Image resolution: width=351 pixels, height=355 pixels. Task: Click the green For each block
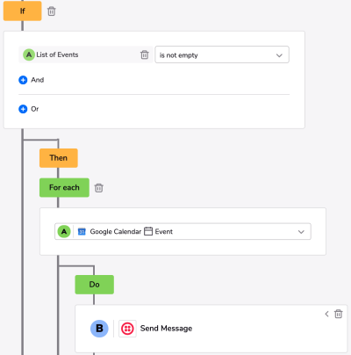pos(64,187)
